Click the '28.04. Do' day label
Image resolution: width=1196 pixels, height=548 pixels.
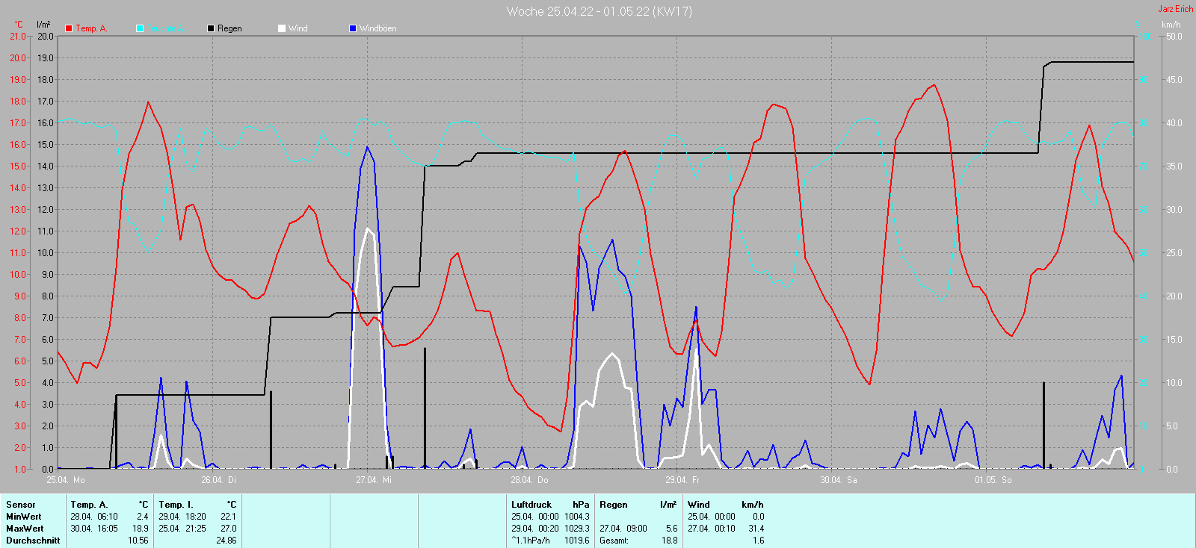click(x=529, y=480)
